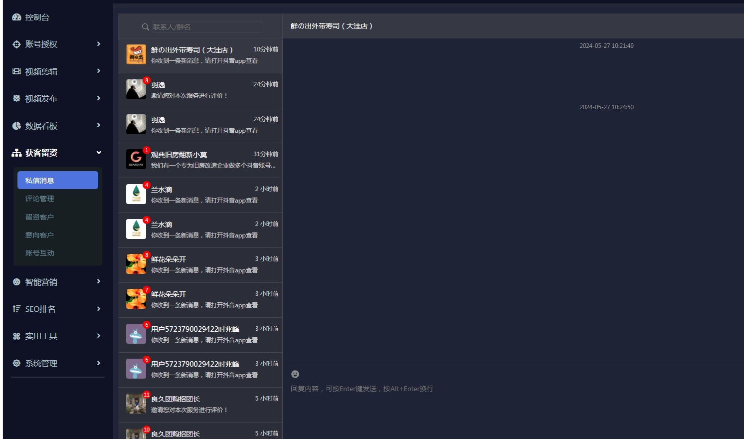The height and width of the screenshot is (439, 744).
Task: Click the 系统管理 gear icon
Action: (x=16, y=364)
